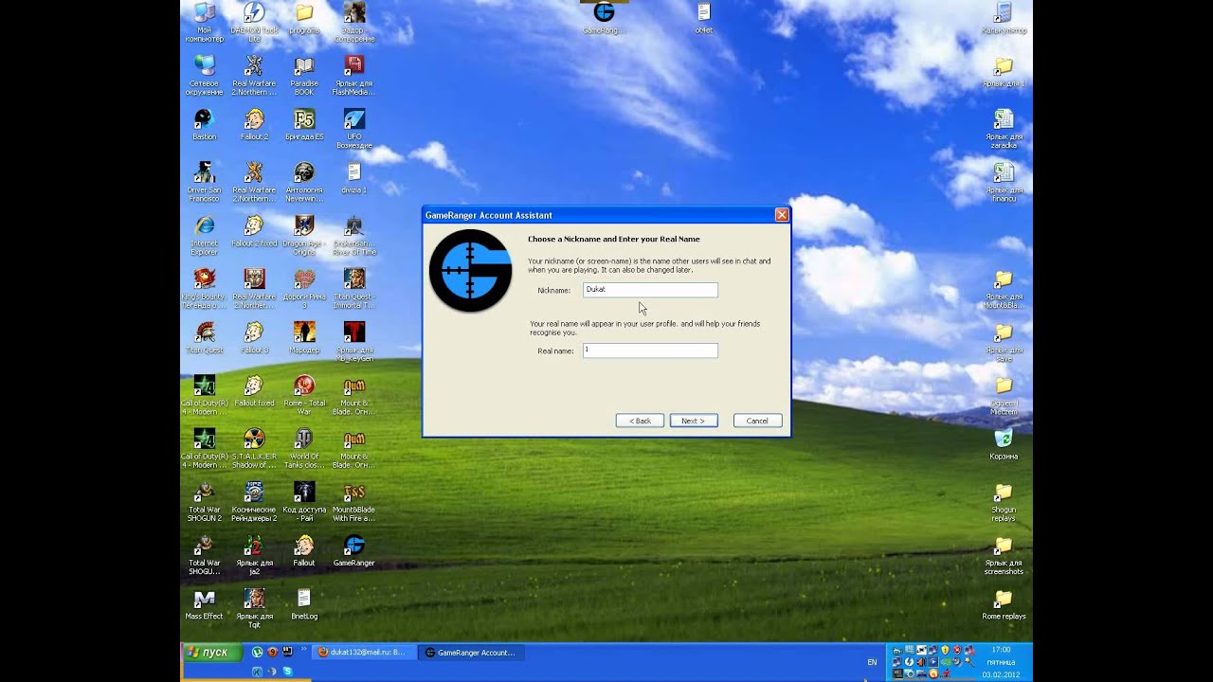The width and height of the screenshot is (1213, 682).
Task: Select the Корзина recycle bin icon
Action: (x=1004, y=444)
